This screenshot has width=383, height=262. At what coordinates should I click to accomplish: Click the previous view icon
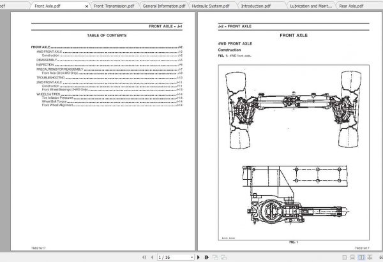[215, 257]
